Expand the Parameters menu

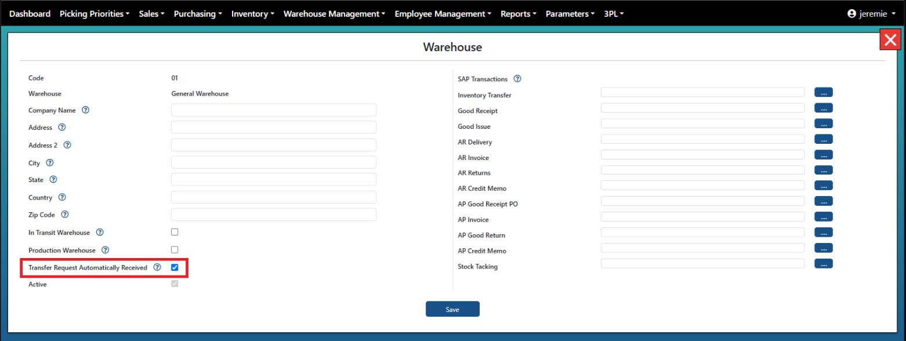[570, 13]
